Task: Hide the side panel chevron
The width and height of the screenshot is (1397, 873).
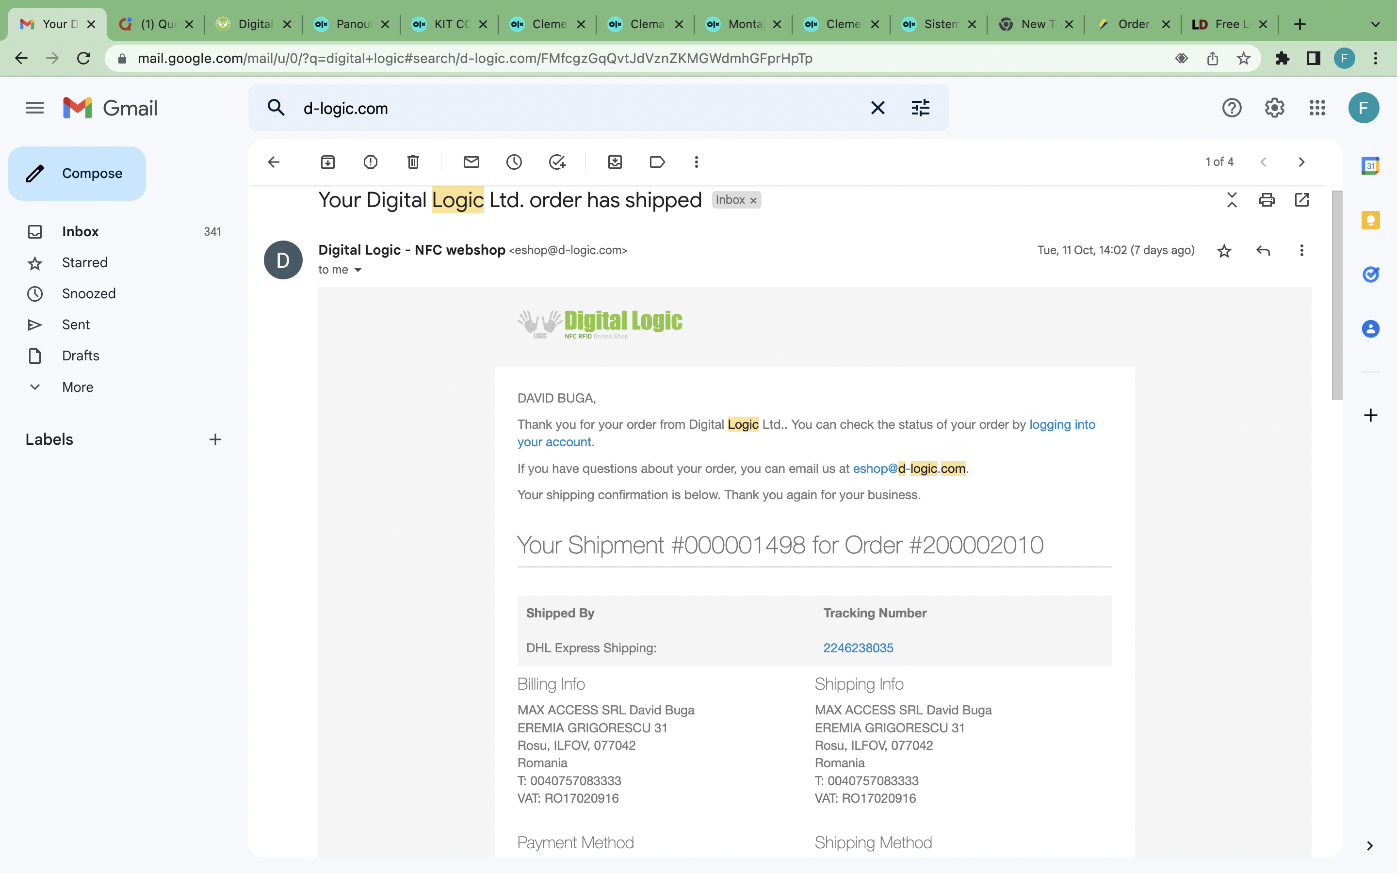Action: pos(1369,846)
